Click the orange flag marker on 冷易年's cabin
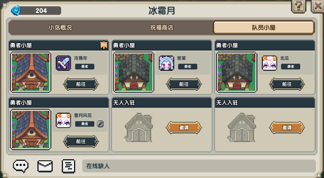324x178 pixels. click(104, 45)
